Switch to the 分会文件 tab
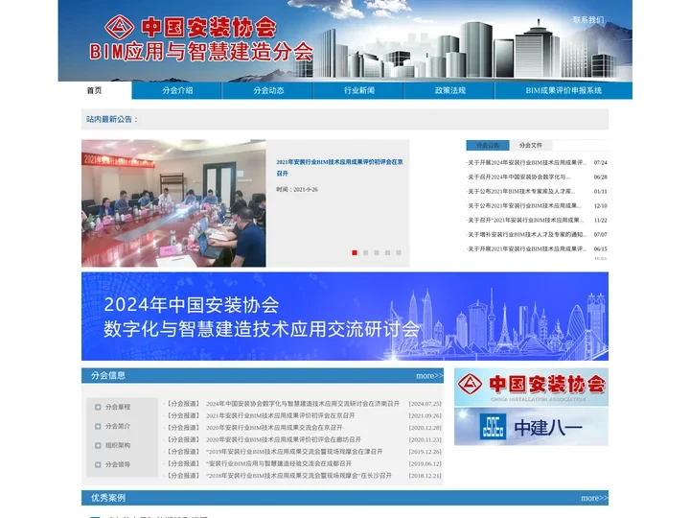Screen dimensions: 690x518 (x=530, y=145)
